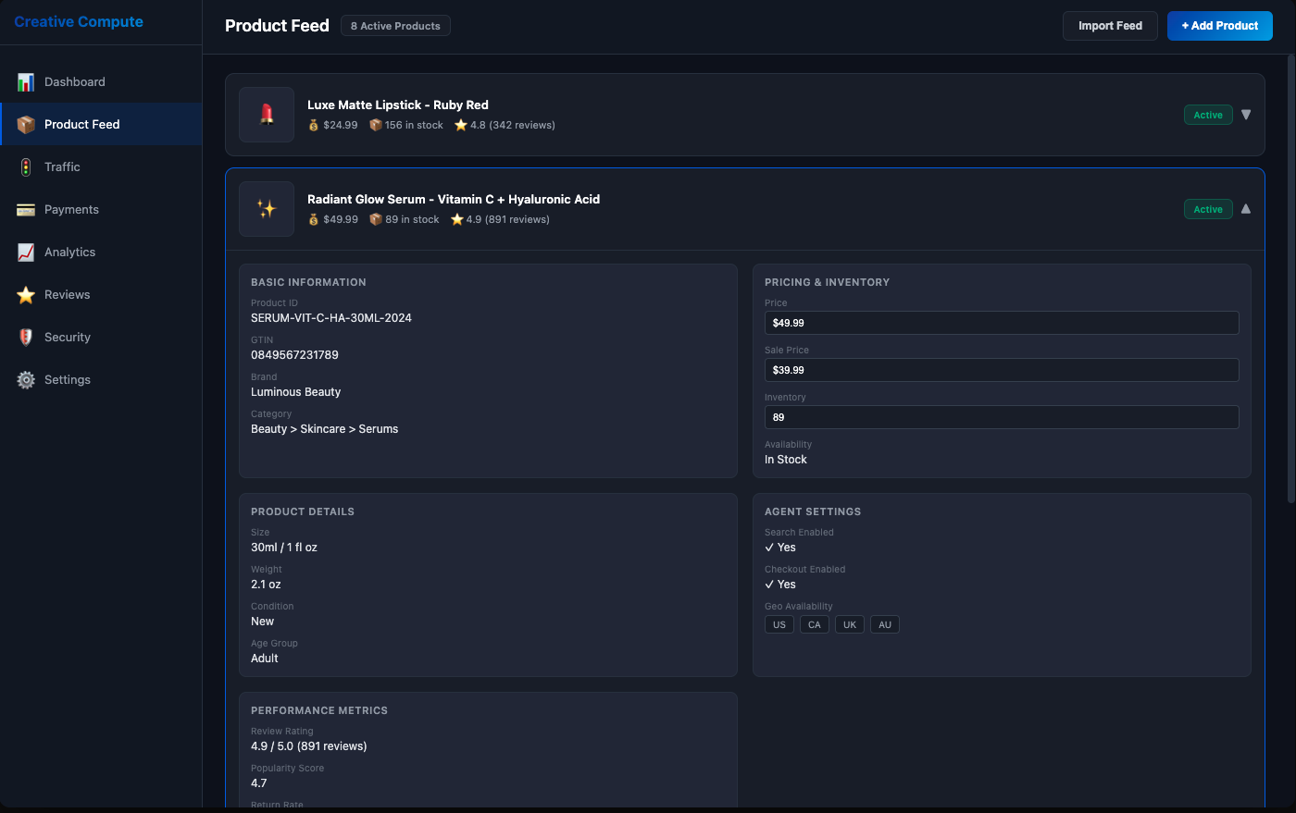Collapse the Radiant Glow Serum details
Image resolution: width=1296 pixels, height=813 pixels.
point(1246,209)
